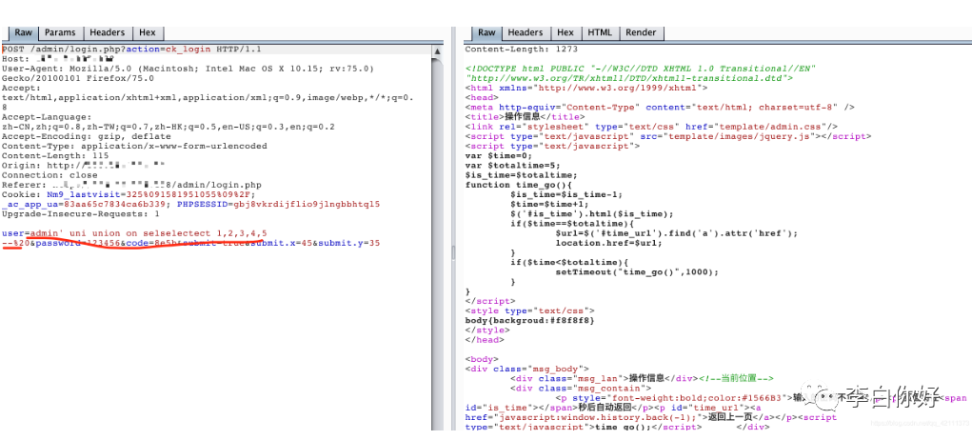Click the <html xmlns> tag line
Image resolution: width=972 pixels, height=440 pixels.
(x=585, y=88)
